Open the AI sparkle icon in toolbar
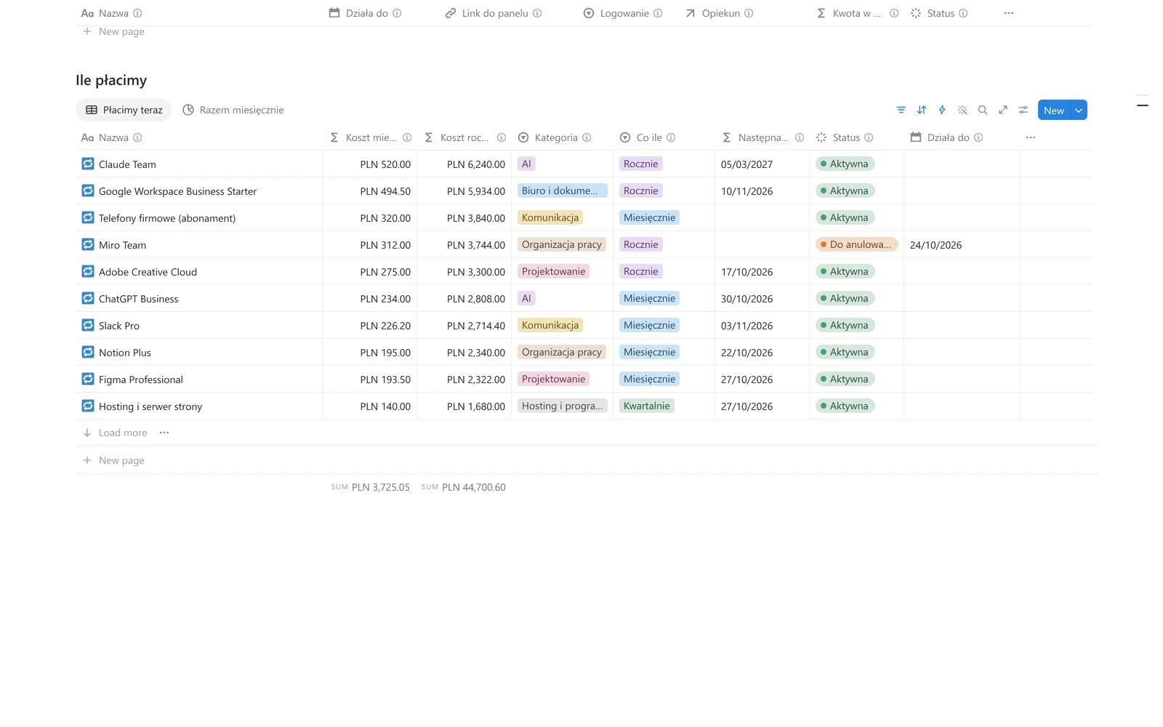This screenshot has width=1163, height=727. coord(962,110)
